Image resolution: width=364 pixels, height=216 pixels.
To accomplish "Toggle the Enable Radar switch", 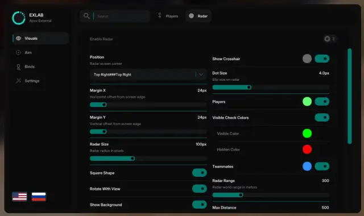I will [330, 39].
